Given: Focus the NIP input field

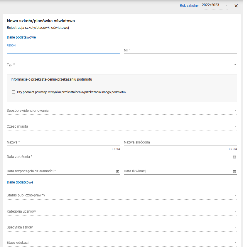Looking at the screenshot, I should point(180,50).
